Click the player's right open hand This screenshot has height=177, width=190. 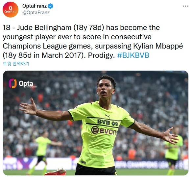click(28, 106)
